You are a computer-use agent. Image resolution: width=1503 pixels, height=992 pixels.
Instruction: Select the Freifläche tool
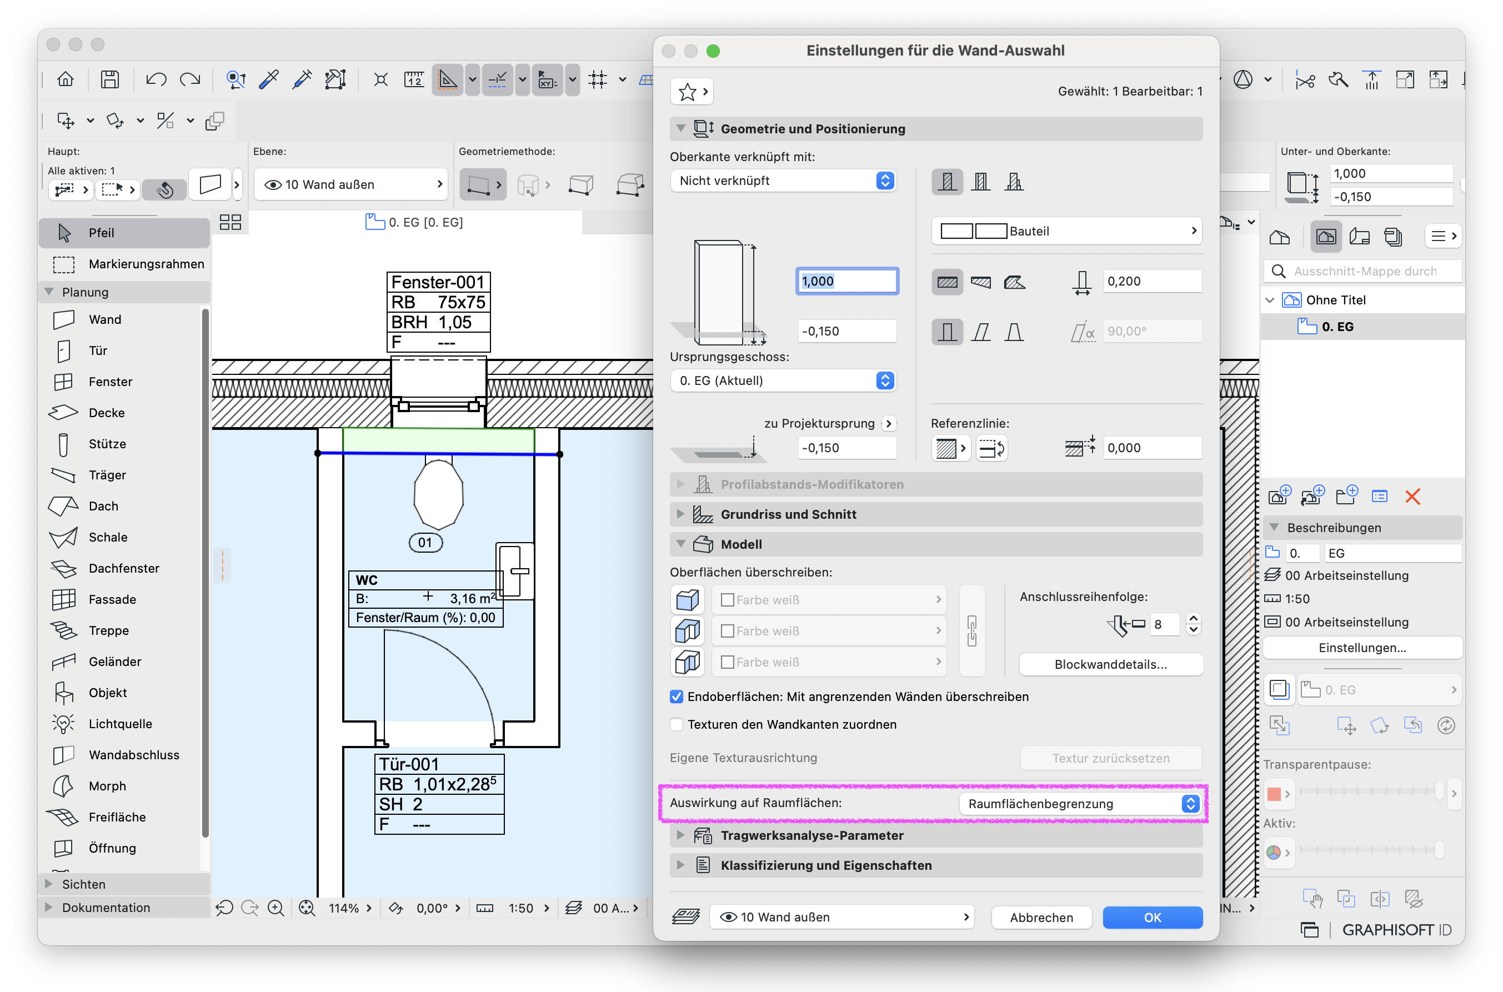(123, 816)
